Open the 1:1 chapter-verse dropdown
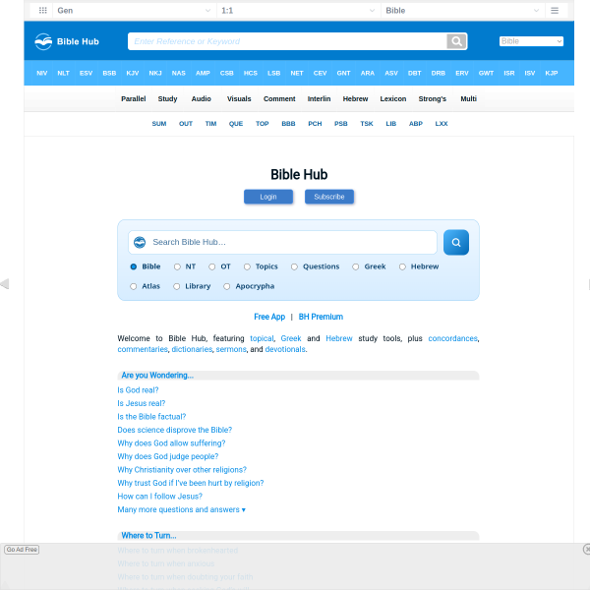The width and height of the screenshot is (590, 590). (297, 10)
